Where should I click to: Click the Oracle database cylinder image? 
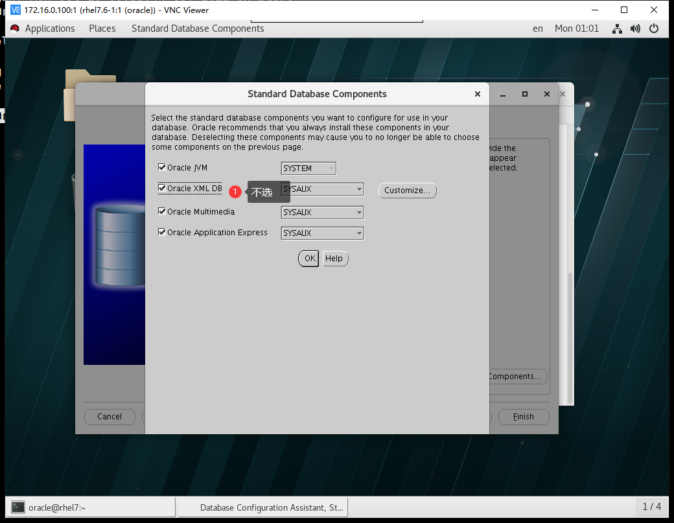[120, 246]
